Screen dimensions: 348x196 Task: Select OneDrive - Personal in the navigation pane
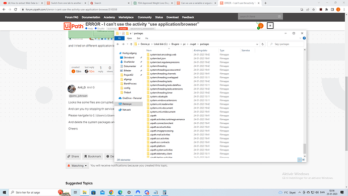(132, 98)
